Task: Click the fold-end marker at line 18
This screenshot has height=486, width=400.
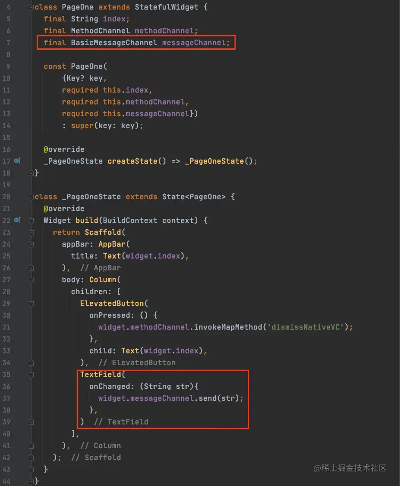Action: coord(31,173)
